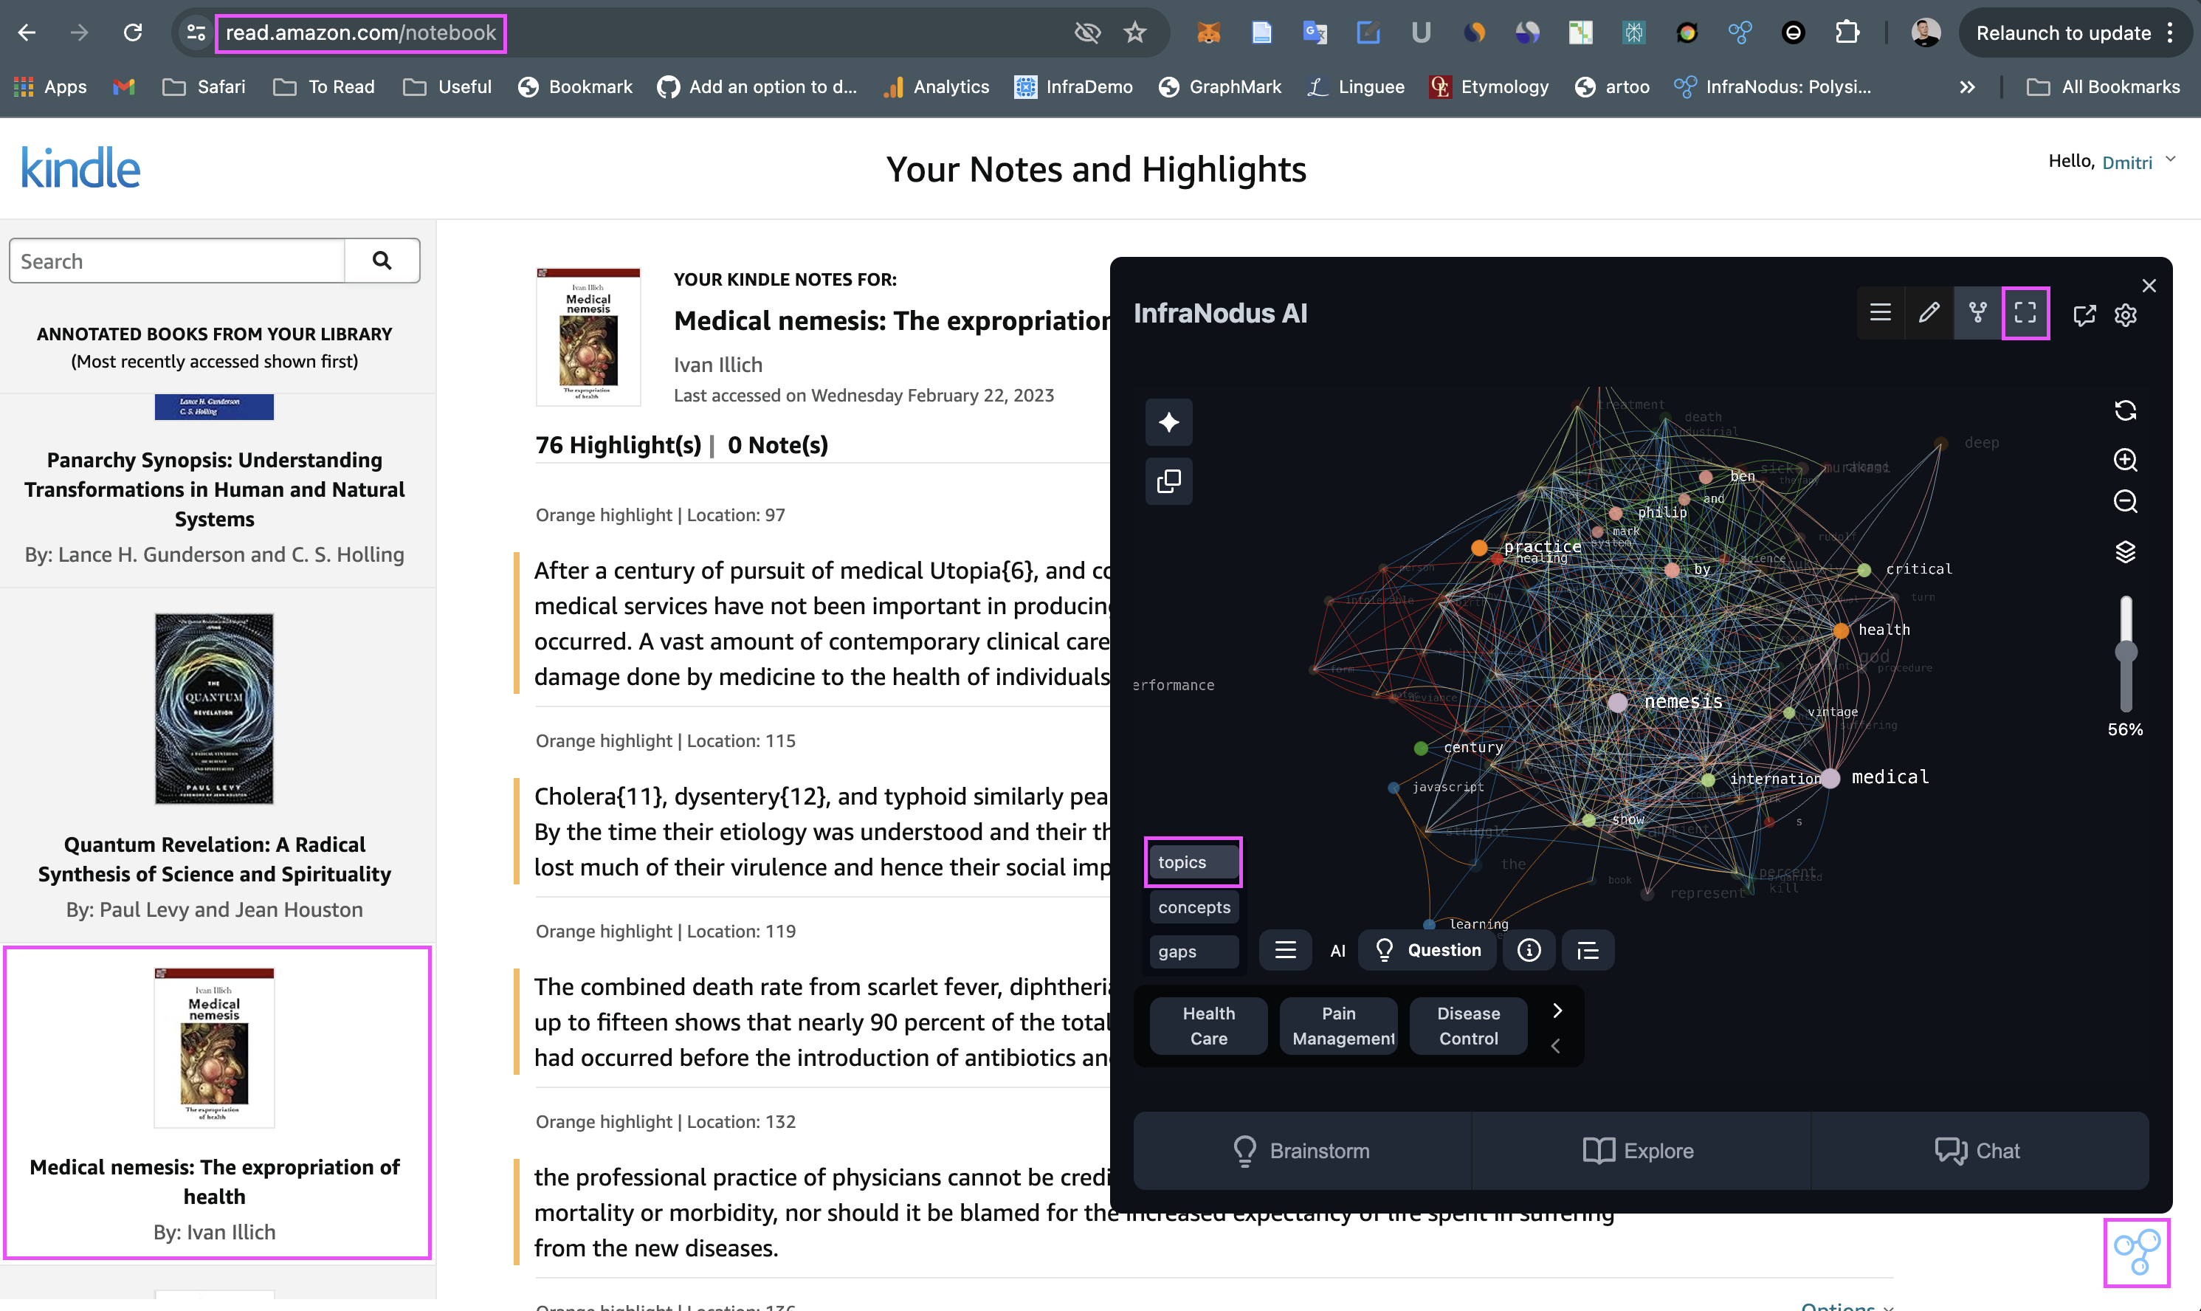Expand hidden bookmarks overflow chevron
This screenshot has width=2201, height=1311.
click(1967, 86)
